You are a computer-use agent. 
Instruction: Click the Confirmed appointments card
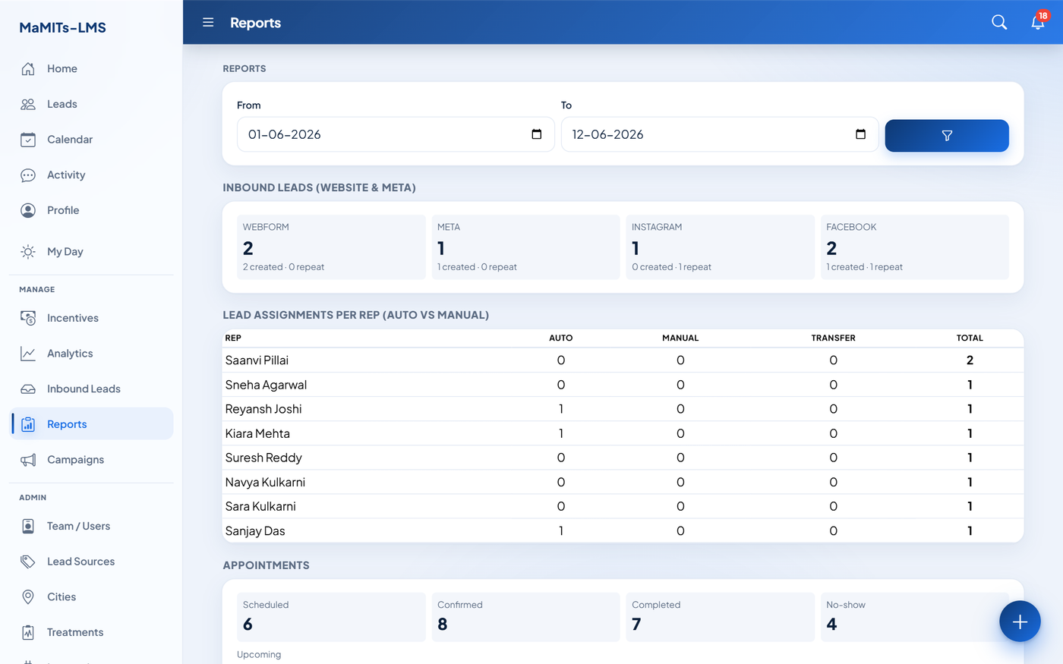click(525, 617)
